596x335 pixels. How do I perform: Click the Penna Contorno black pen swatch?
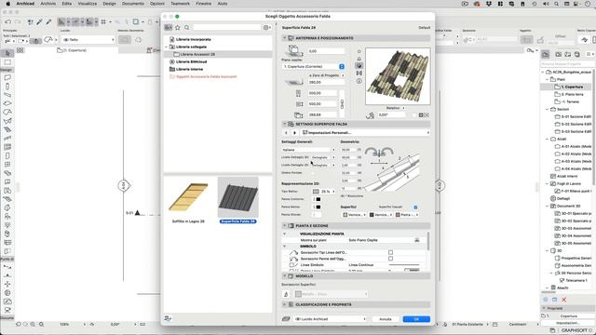pyautogui.click(x=318, y=199)
